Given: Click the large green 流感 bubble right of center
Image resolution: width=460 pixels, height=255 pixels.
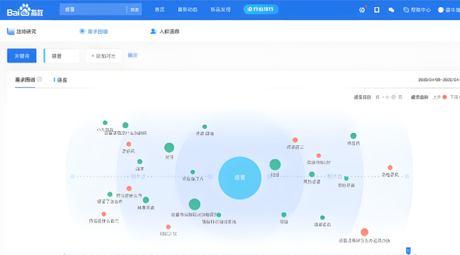Looking at the screenshot, I should pos(275,165).
